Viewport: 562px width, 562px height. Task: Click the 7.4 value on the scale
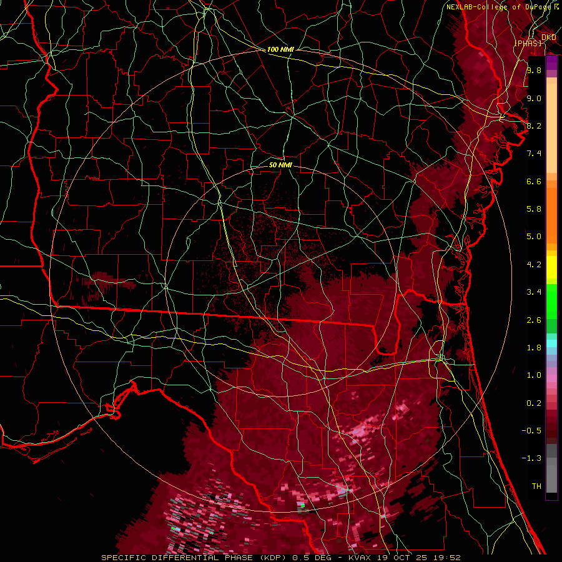point(534,154)
